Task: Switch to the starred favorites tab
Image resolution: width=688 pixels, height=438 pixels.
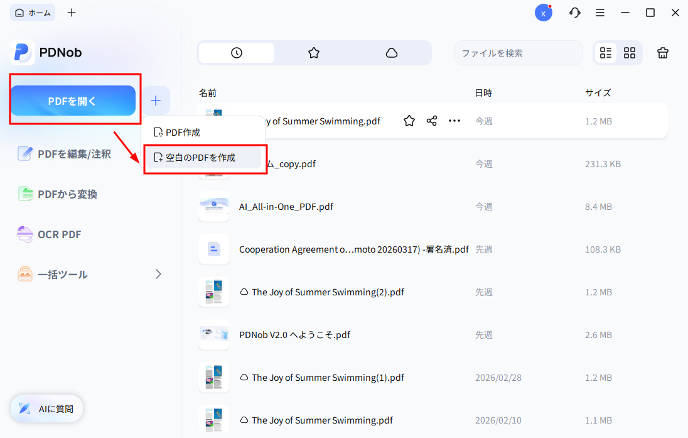Action: 314,53
